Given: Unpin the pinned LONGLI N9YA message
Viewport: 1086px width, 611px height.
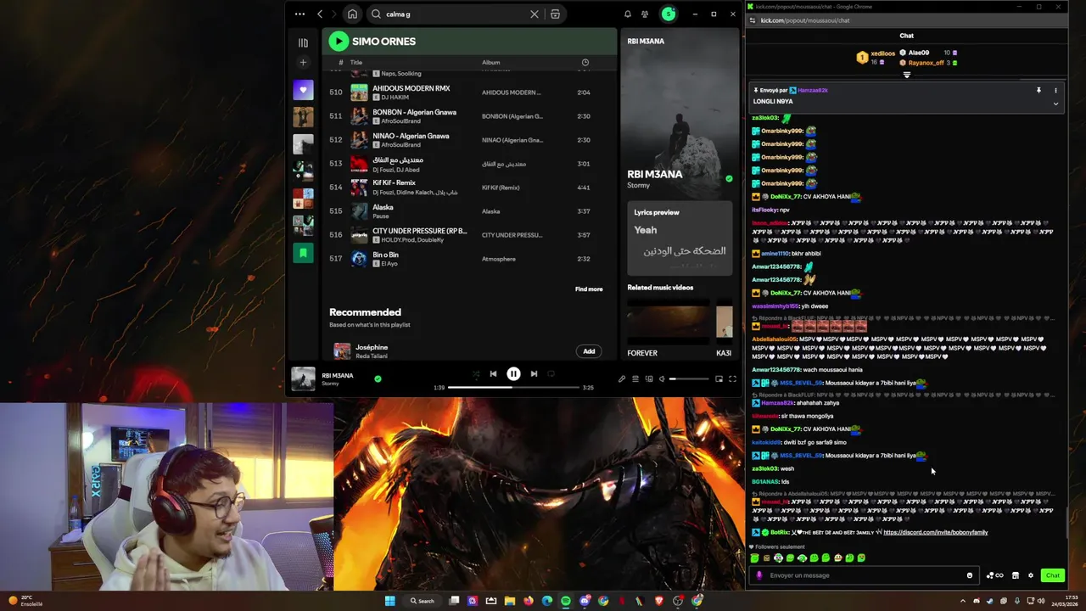Looking at the screenshot, I should (x=1038, y=90).
